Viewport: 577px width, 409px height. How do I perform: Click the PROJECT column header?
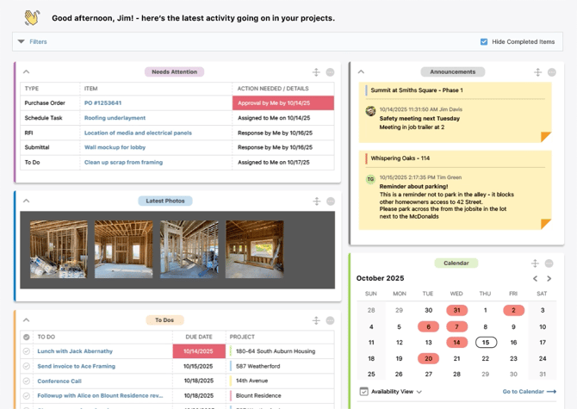[242, 337]
